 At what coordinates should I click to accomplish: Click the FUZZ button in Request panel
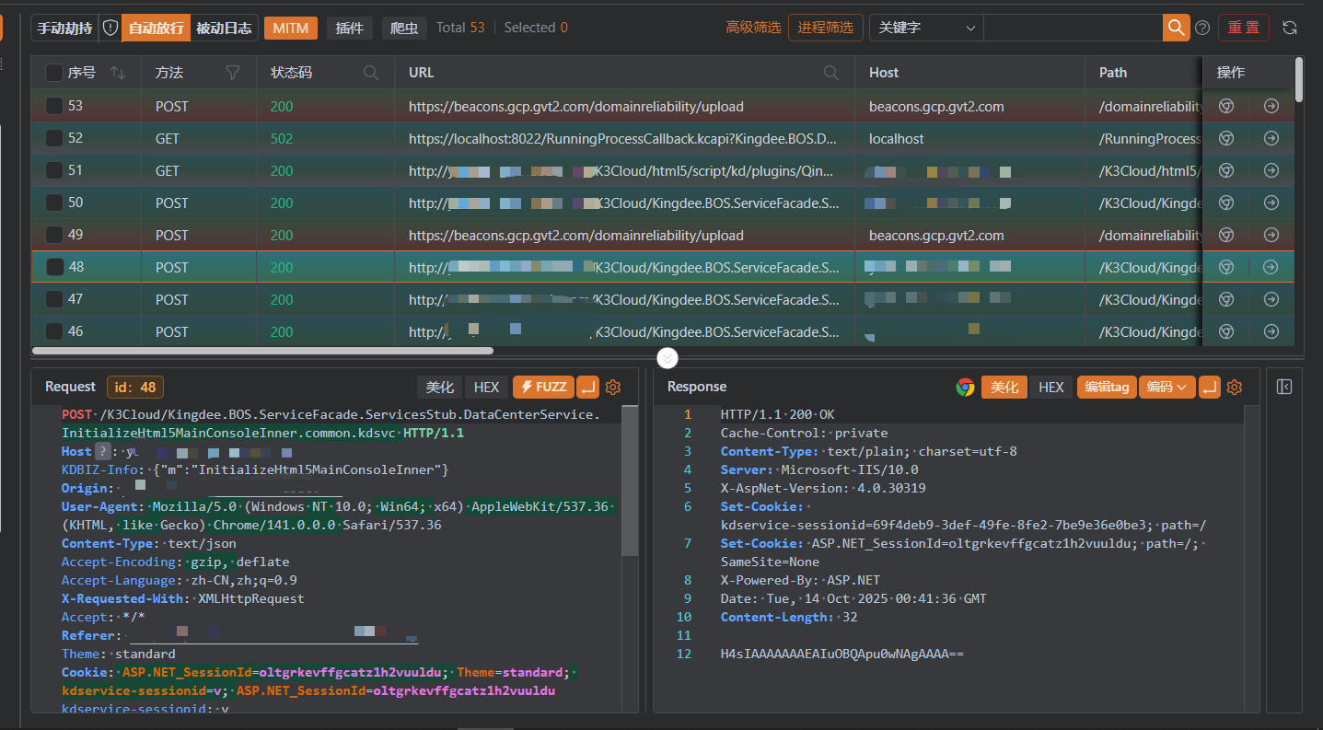(x=543, y=387)
